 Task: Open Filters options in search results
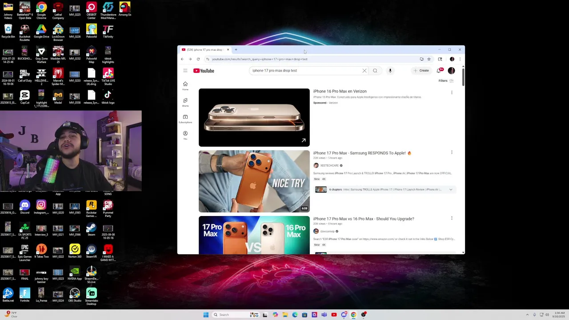[x=446, y=81]
